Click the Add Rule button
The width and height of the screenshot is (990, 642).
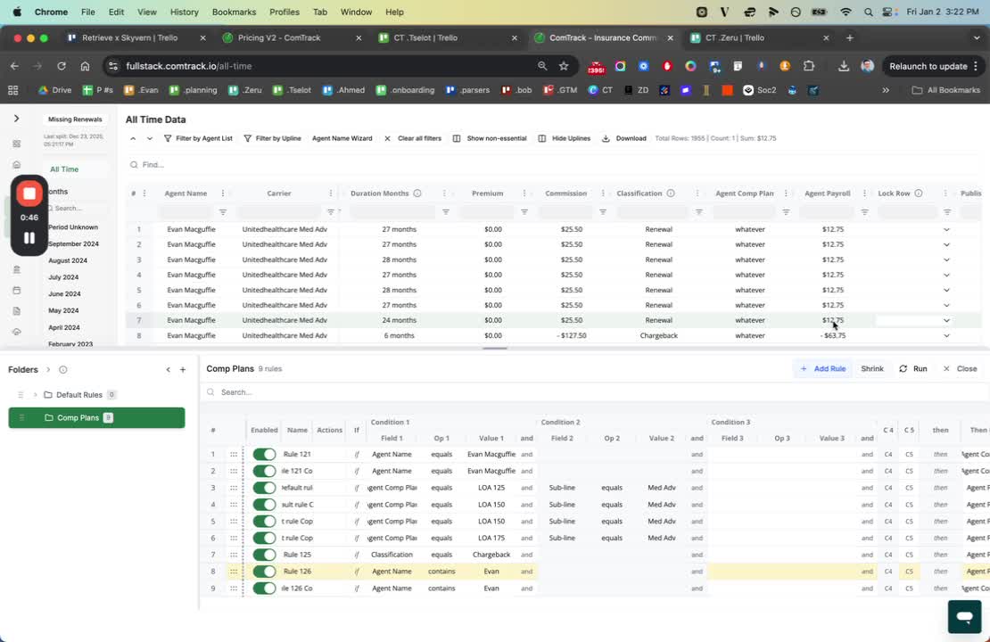[822, 368]
